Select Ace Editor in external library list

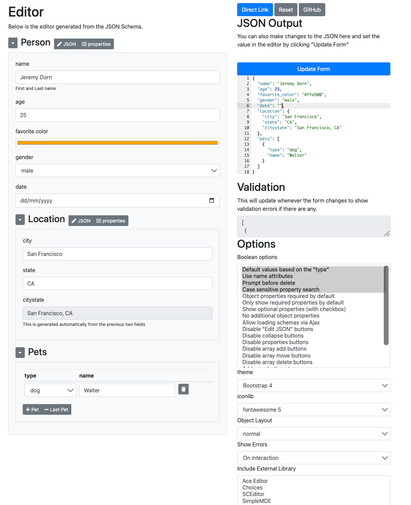pos(255,481)
